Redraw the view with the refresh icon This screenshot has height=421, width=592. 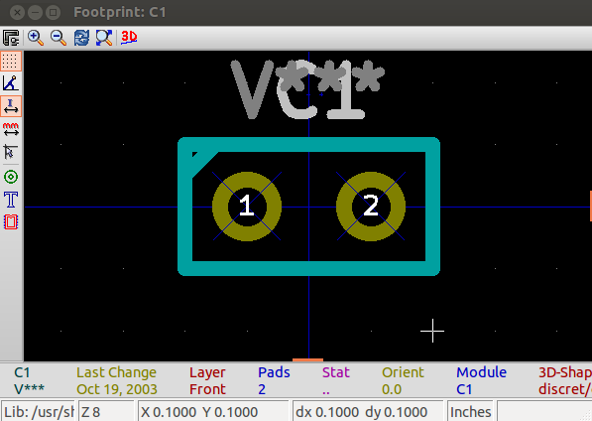click(x=81, y=38)
